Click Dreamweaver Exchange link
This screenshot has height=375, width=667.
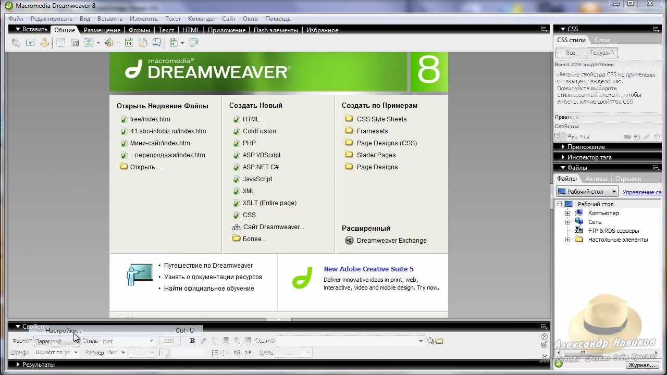coord(391,241)
